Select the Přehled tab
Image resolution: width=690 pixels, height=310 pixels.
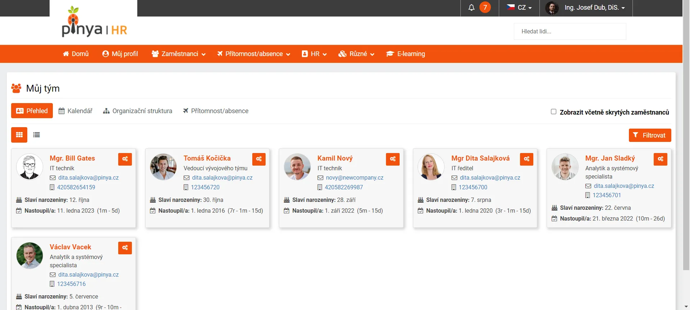click(32, 111)
